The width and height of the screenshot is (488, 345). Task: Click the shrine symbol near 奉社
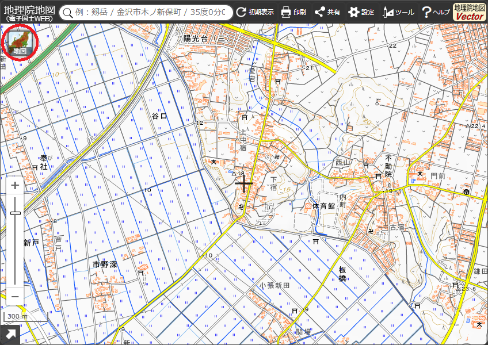click(35, 168)
